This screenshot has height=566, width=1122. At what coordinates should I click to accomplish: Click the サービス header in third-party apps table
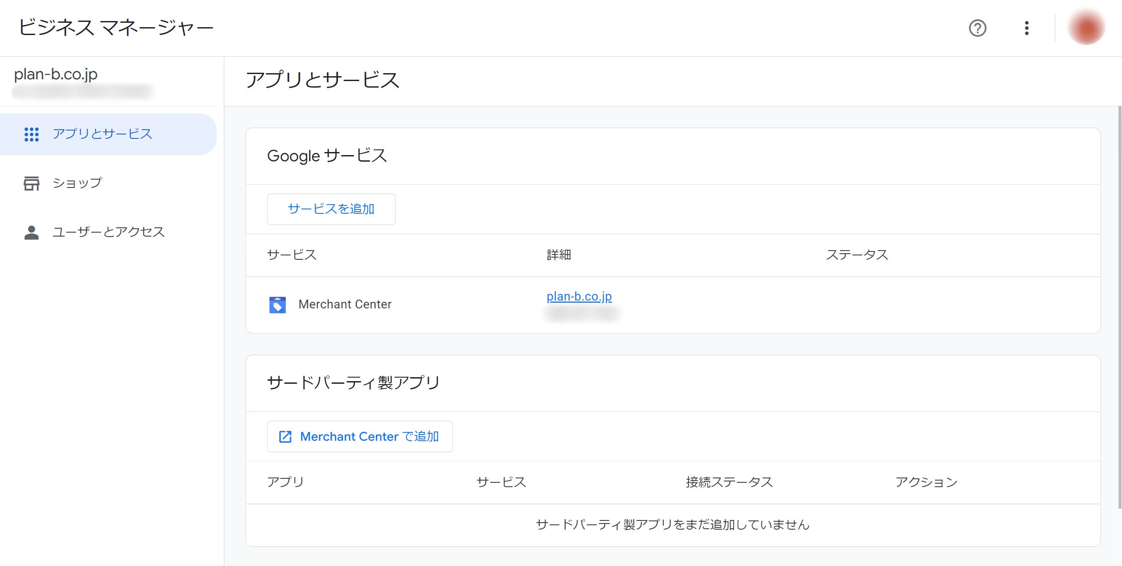501,482
